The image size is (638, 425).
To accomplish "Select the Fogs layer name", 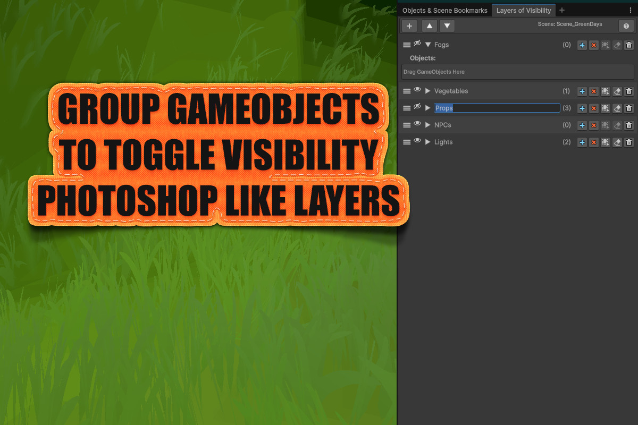I will [x=442, y=45].
